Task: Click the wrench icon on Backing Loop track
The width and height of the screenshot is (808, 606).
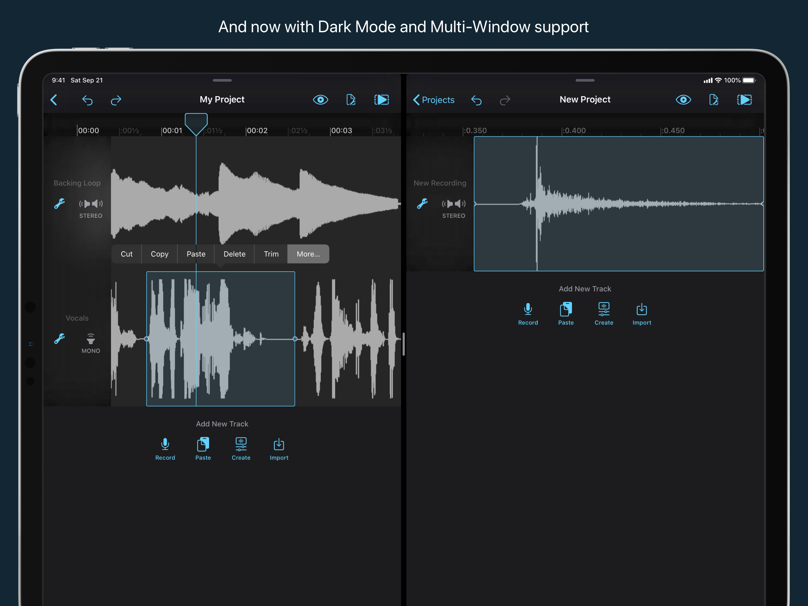Action: coord(59,204)
